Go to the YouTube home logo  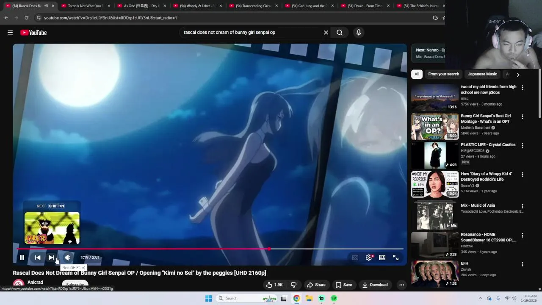(33, 33)
